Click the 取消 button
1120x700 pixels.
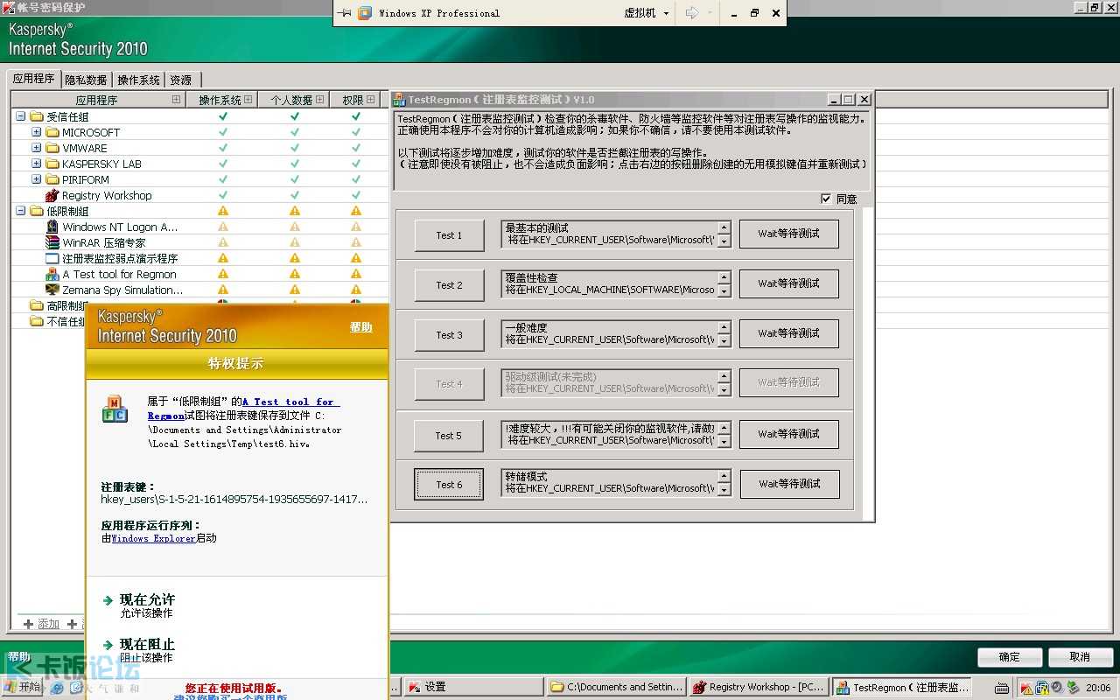point(1081,656)
